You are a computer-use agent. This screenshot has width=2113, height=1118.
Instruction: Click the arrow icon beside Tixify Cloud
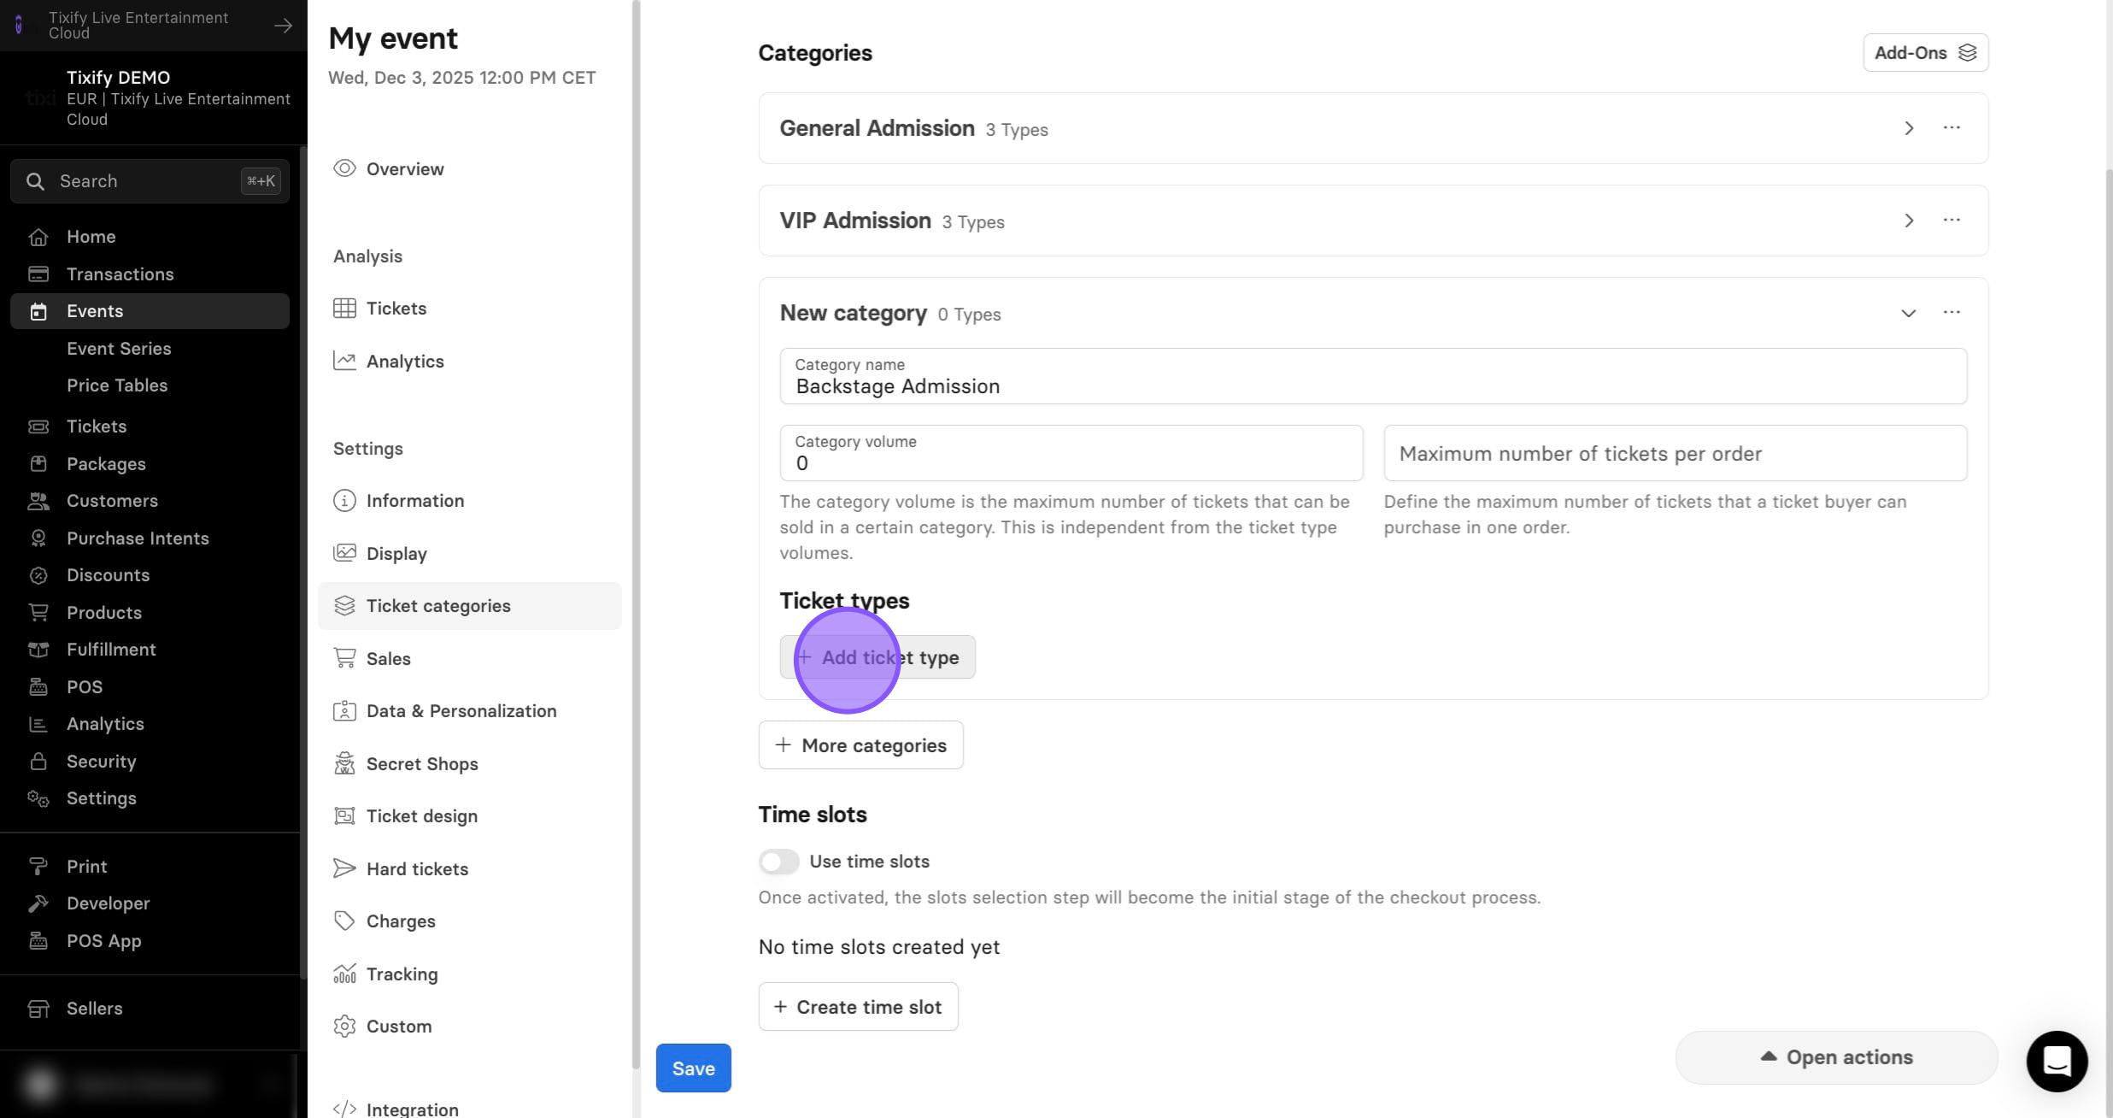283,26
